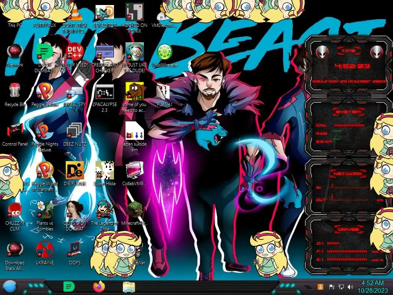Click the SWAP label in SYSTEM widget

coord(324,141)
